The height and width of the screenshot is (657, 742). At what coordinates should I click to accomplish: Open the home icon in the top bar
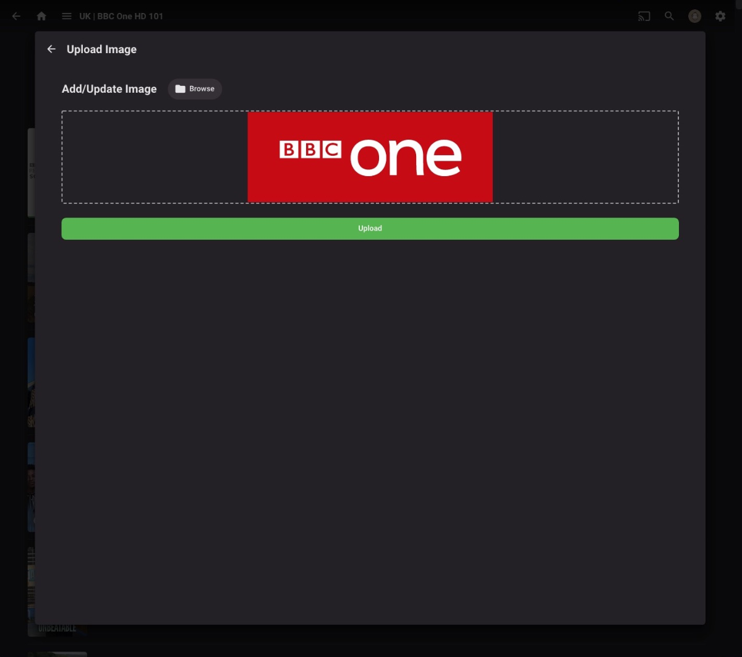[41, 16]
